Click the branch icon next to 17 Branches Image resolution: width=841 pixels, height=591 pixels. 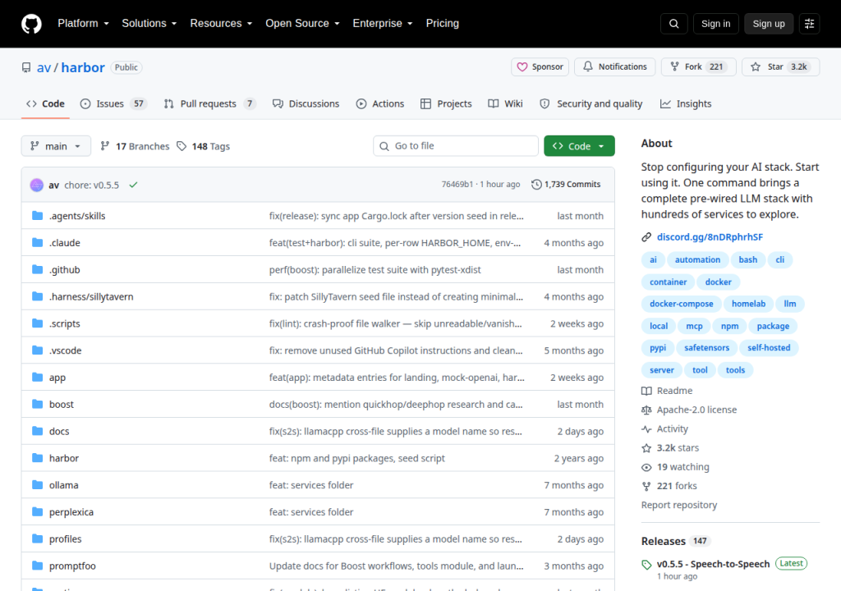click(105, 146)
